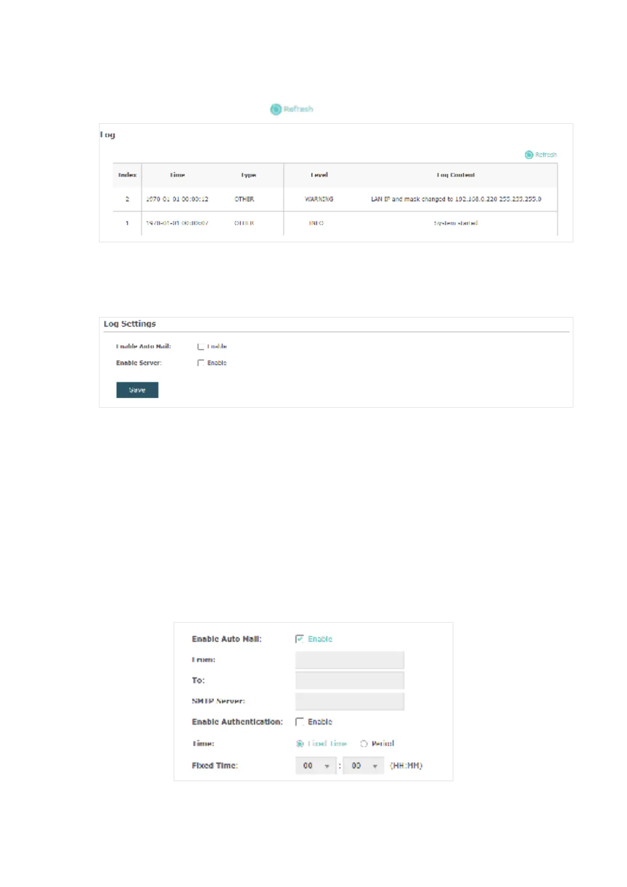The height and width of the screenshot is (887, 627).
Task: Click the INFO level cell
Action: pos(316,223)
